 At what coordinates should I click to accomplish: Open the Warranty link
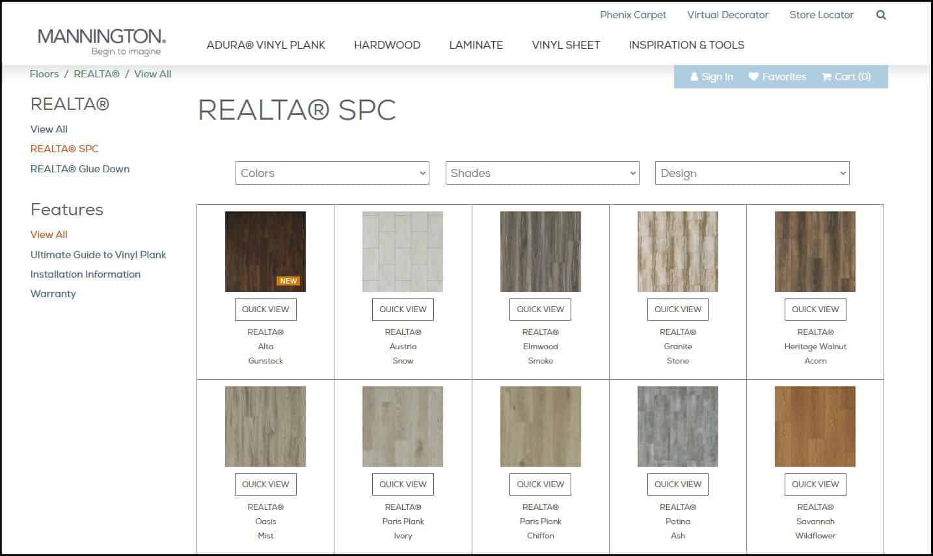coord(53,294)
